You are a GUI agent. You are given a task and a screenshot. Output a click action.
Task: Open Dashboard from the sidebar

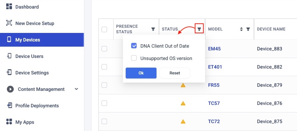click(x=27, y=7)
